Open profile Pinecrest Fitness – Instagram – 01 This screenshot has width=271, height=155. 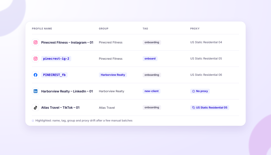67,42
